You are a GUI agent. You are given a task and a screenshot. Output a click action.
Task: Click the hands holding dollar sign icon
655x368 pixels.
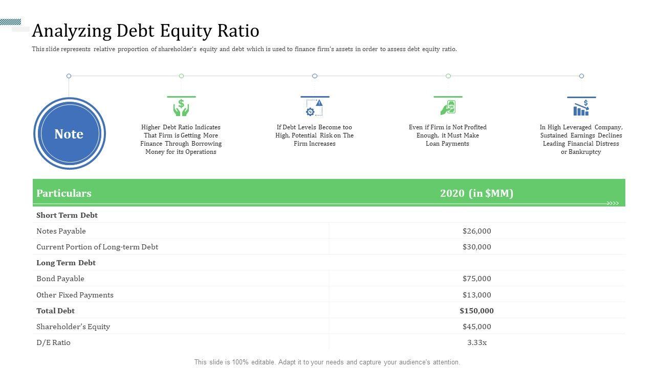click(181, 108)
